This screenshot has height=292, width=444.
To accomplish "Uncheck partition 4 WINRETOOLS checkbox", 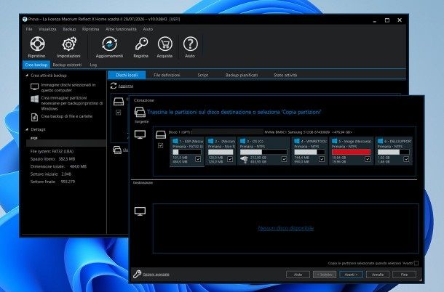I will (x=322, y=159).
